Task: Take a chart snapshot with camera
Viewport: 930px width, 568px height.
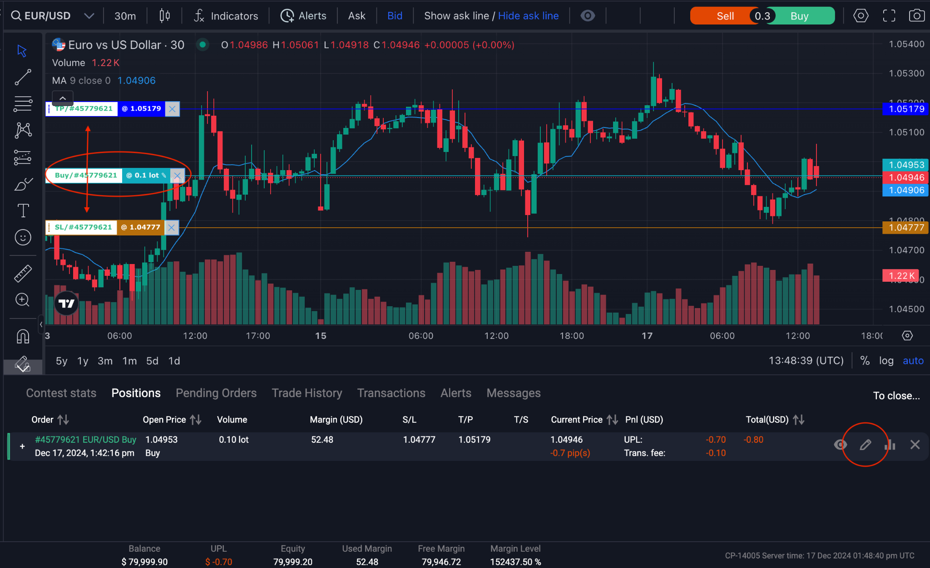Action: [x=916, y=16]
